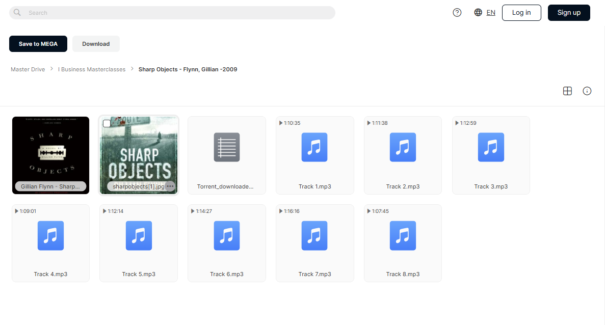Click the play triangle showing 1:12:59
605x325 pixels.
click(x=457, y=123)
